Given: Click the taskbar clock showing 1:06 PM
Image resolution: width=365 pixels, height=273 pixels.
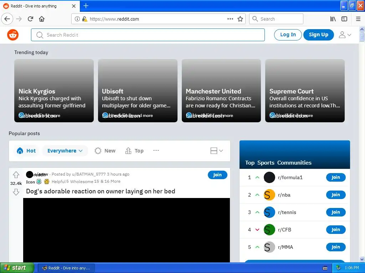Looking at the screenshot, I should 352,268.
